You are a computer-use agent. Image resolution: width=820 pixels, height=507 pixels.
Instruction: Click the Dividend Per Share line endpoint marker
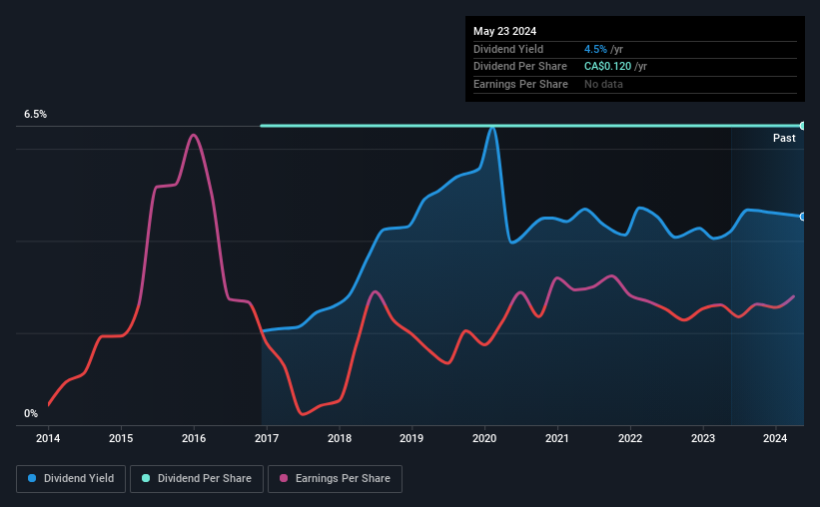[802, 126]
